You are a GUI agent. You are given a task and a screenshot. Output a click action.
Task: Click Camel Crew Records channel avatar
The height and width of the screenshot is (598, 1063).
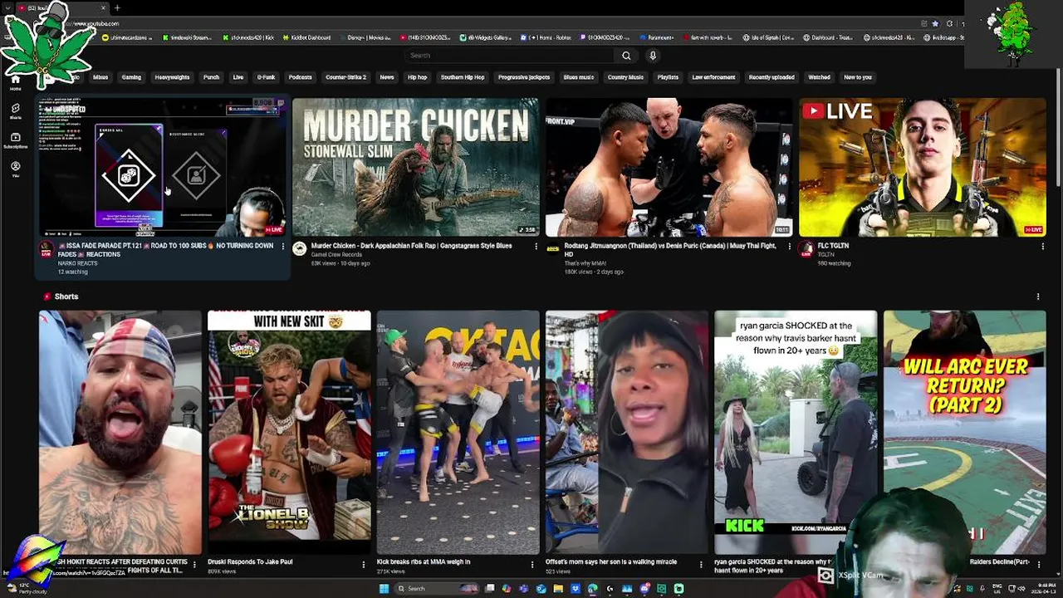pos(300,248)
